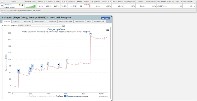The width and height of the screenshot is (197, 101).
Task: Click the red form sparkline thumbnail
Action: tap(87, 6)
